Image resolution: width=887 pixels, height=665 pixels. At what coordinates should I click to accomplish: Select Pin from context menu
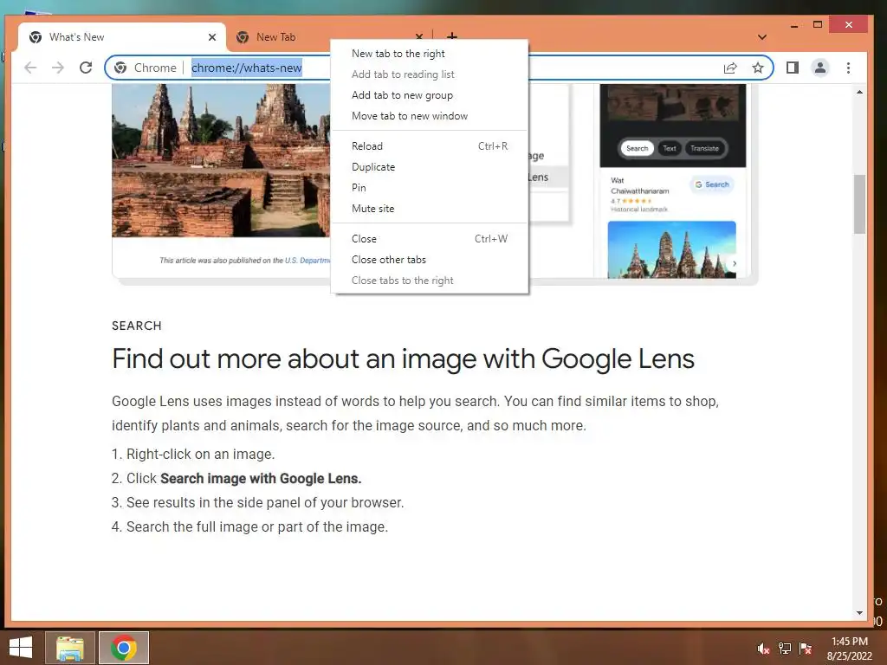430,188
